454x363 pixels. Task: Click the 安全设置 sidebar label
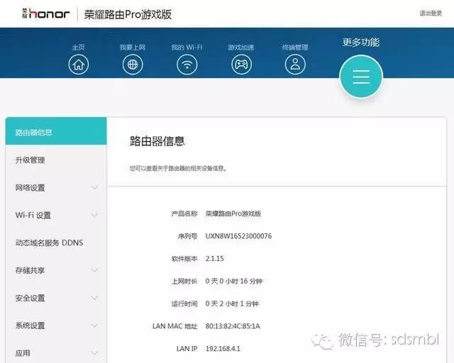click(x=30, y=298)
